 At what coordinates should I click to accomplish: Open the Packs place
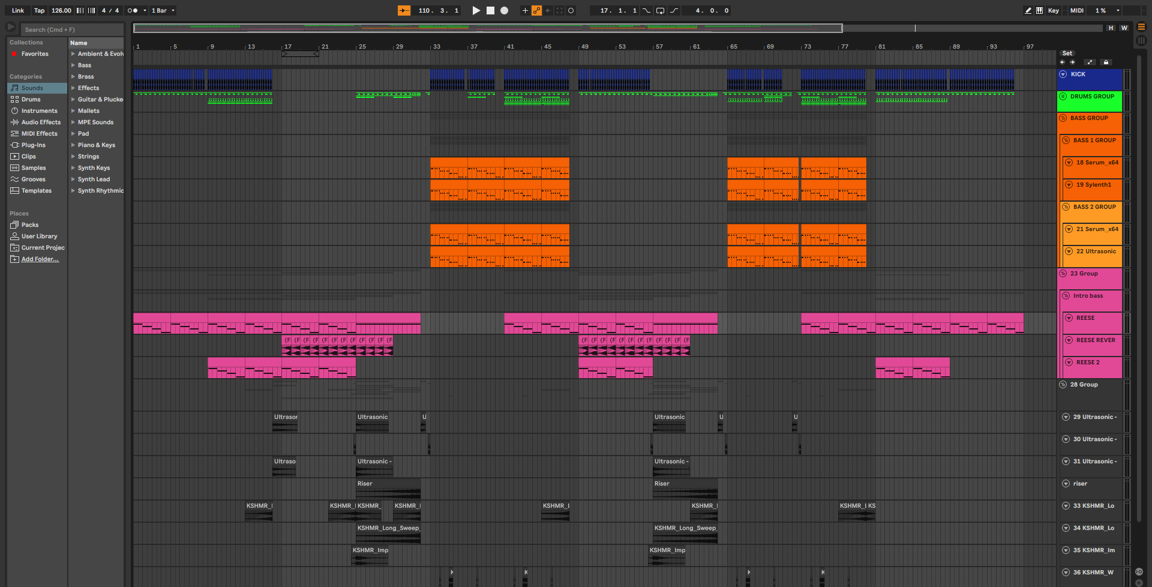tap(37, 225)
